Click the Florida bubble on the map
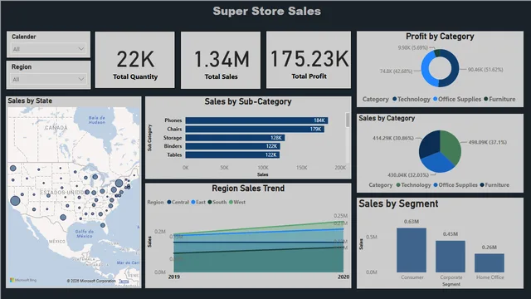The width and height of the screenshot is (531, 299). pos(103,225)
